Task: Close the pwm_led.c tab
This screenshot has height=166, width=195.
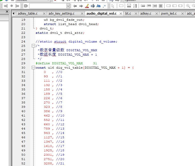Action: (x=182, y=14)
